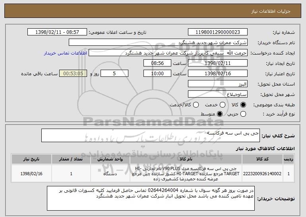Click the buyer organization name field
The image size is (306, 217).
tap(158, 43)
